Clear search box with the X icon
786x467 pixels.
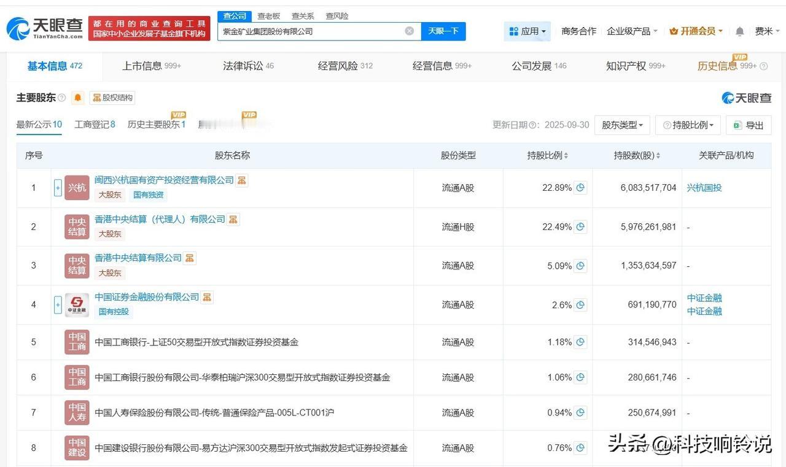[409, 31]
